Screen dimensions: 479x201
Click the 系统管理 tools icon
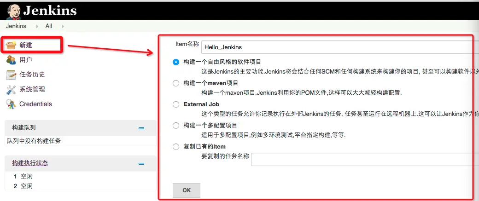tap(11, 89)
